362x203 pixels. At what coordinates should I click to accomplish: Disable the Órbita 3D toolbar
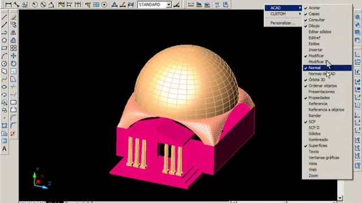pos(327,80)
